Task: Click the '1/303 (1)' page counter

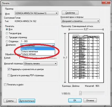Action: pos(66,93)
